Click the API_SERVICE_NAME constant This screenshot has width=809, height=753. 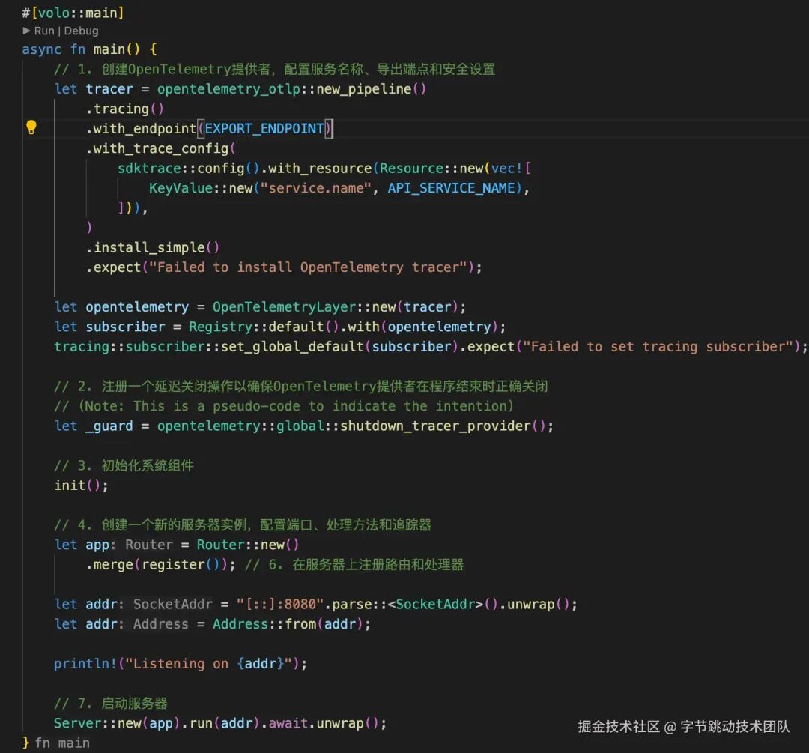coord(452,188)
